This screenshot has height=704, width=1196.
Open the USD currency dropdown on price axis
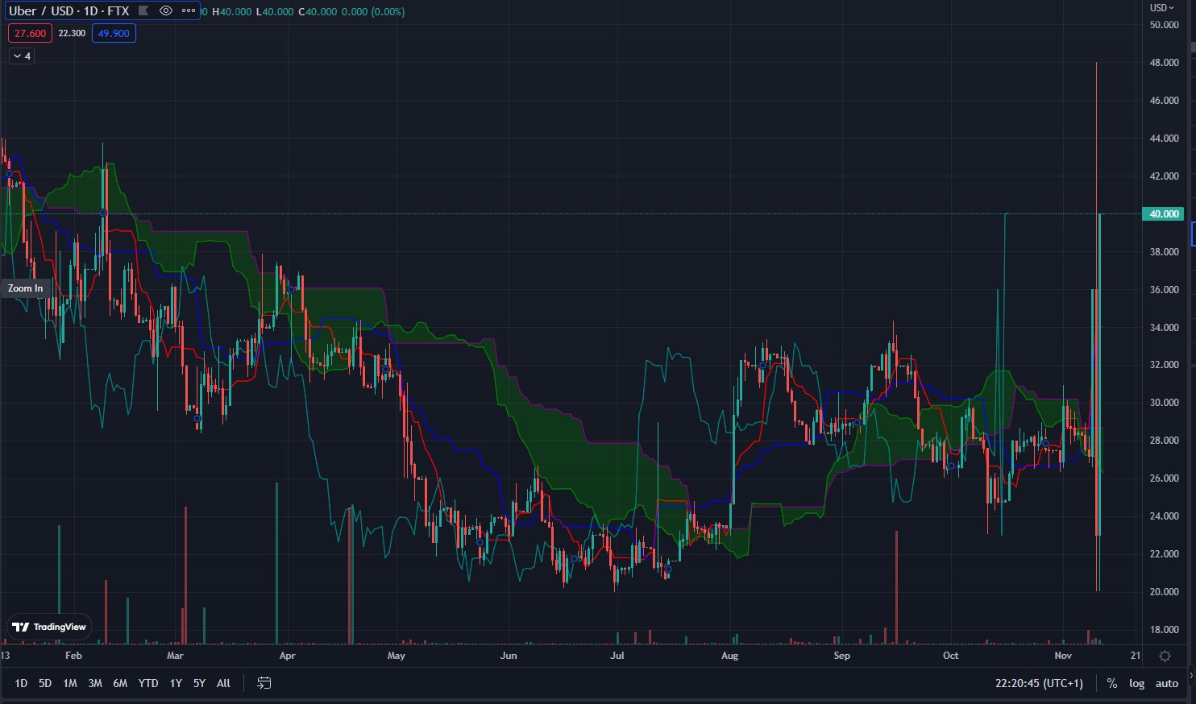pyautogui.click(x=1162, y=8)
